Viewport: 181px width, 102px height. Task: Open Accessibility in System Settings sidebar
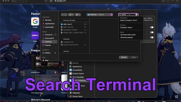click(x=77, y=70)
